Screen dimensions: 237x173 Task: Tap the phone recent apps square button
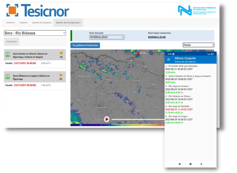(x=180, y=164)
